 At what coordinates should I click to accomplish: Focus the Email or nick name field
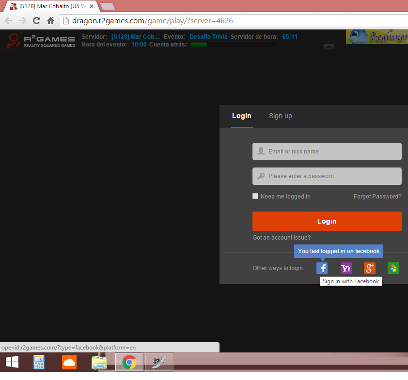coord(327,152)
